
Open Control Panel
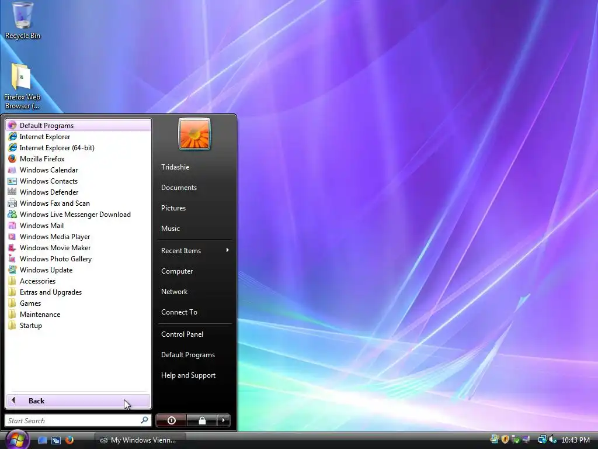point(194,334)
